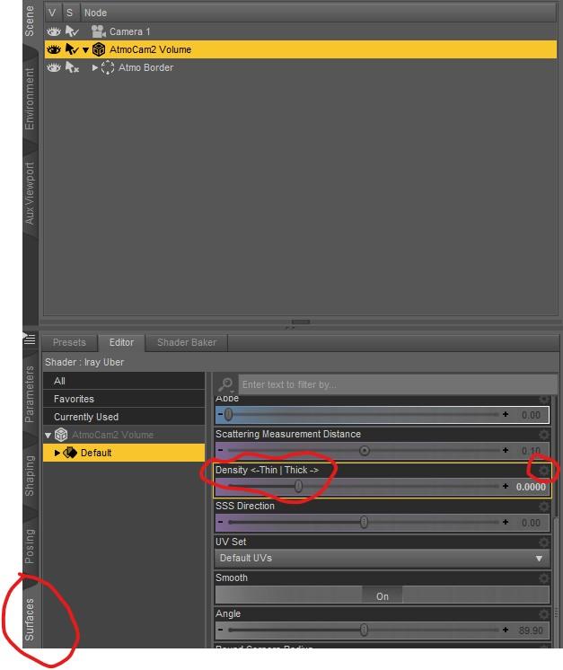Expand the Default surface
The width and height of the screenshot is (563, 670).
point(57,453)
